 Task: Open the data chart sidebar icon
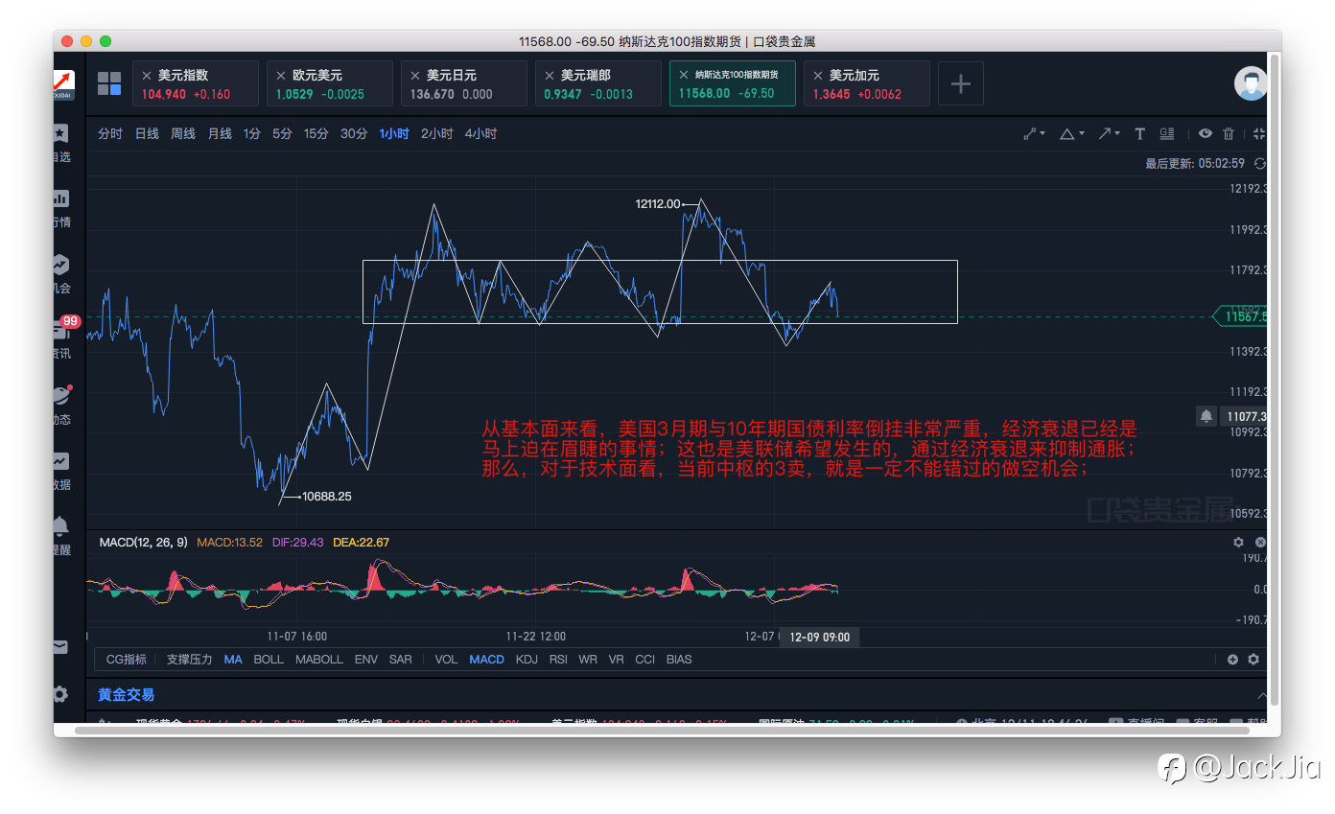(x=61, y=460)
